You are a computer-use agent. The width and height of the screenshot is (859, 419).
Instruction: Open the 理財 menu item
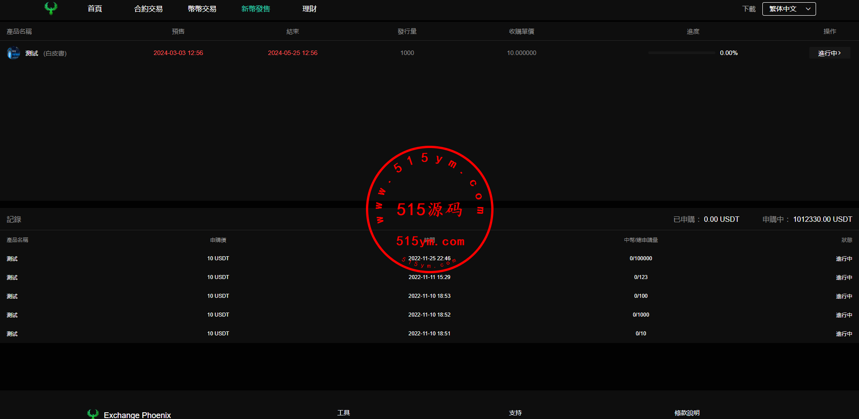pos(309,9)
